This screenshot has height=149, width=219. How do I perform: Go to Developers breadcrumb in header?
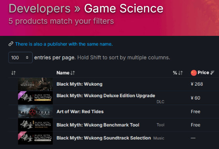pyautogui.click(x=39, y=8)
